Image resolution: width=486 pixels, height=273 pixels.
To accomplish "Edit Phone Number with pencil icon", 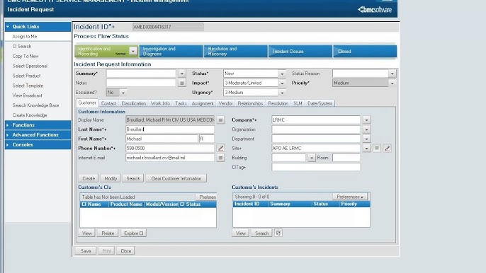I will click(x=220, y=149).
